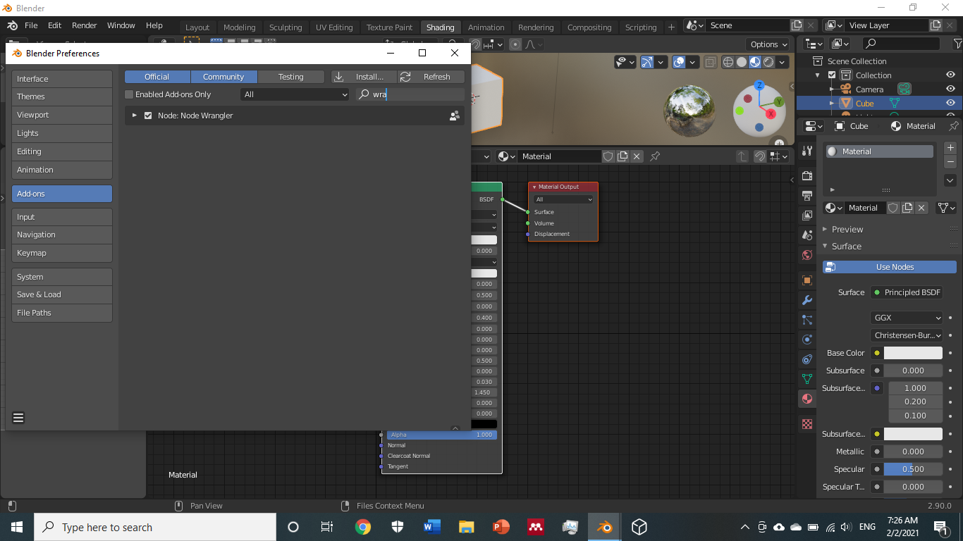Open the GGX distribution dropdown
Image resolution: width=963 pixels, height=541 pixels.
tap(907, 318)
